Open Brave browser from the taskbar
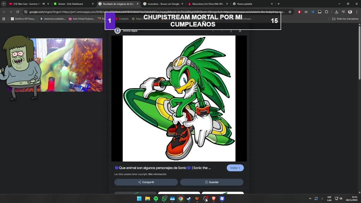 click(x=214, y=198)
